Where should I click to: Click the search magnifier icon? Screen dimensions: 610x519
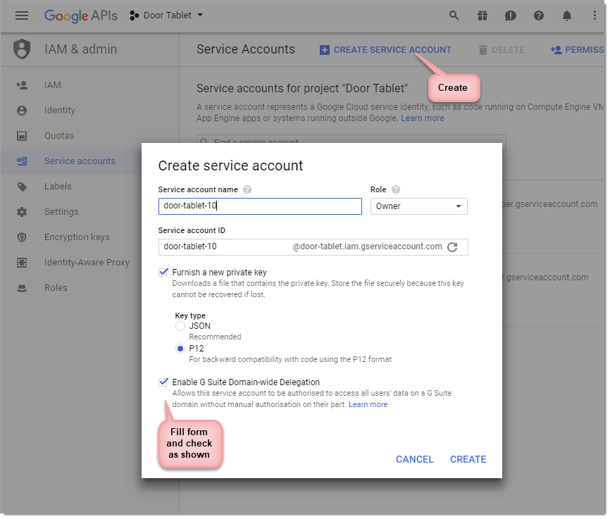pyautogui.click(x=454, y=15)
